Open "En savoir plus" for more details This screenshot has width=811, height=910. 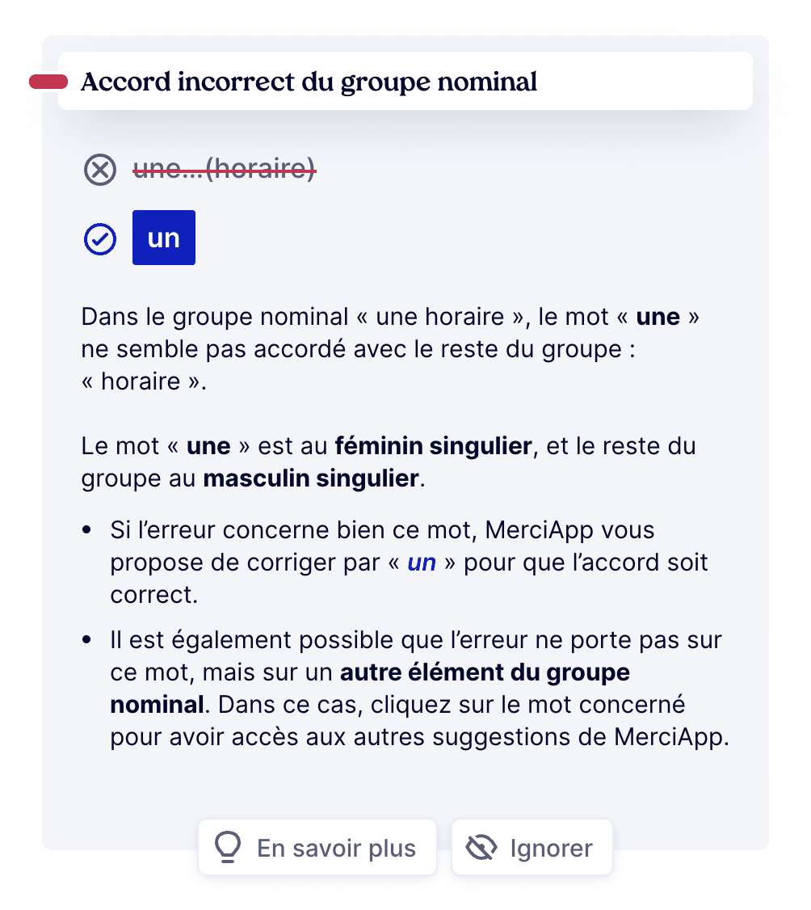coord(317,847)
